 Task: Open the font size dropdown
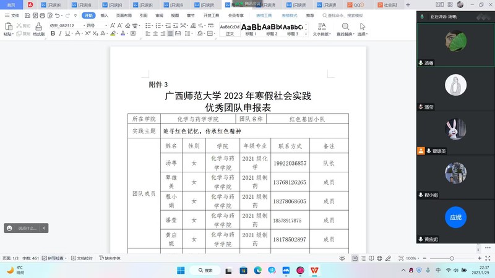tap(106, 25)
